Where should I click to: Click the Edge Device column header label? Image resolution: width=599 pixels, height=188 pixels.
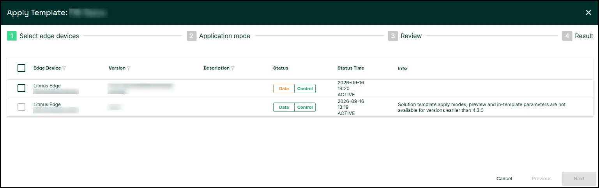point(47,68)
